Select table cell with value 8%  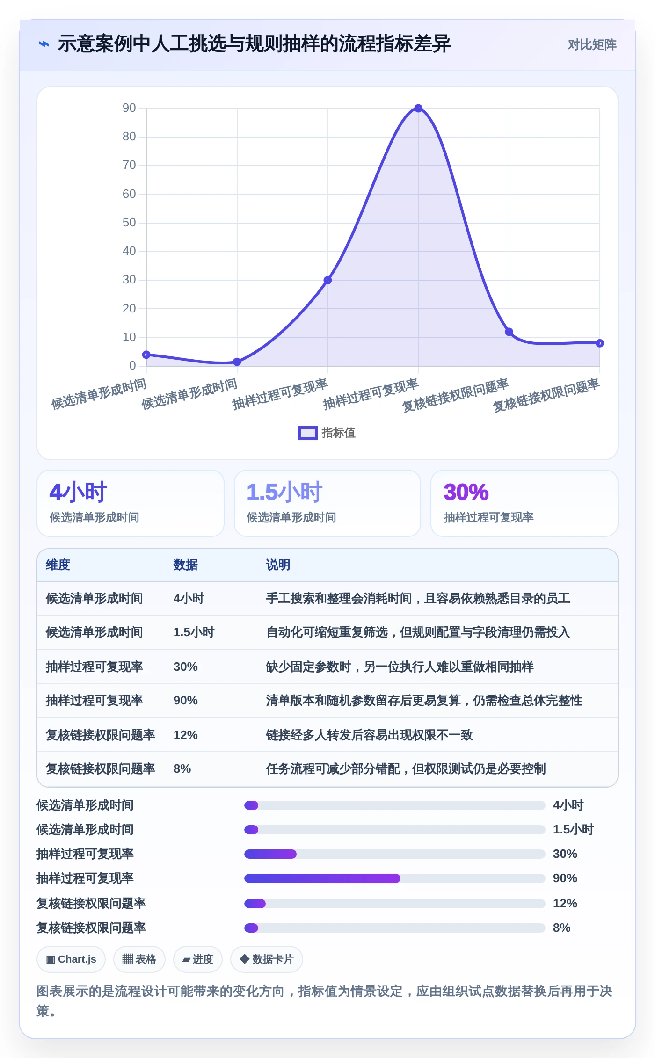pyautogui.click(x=182, y=769)
